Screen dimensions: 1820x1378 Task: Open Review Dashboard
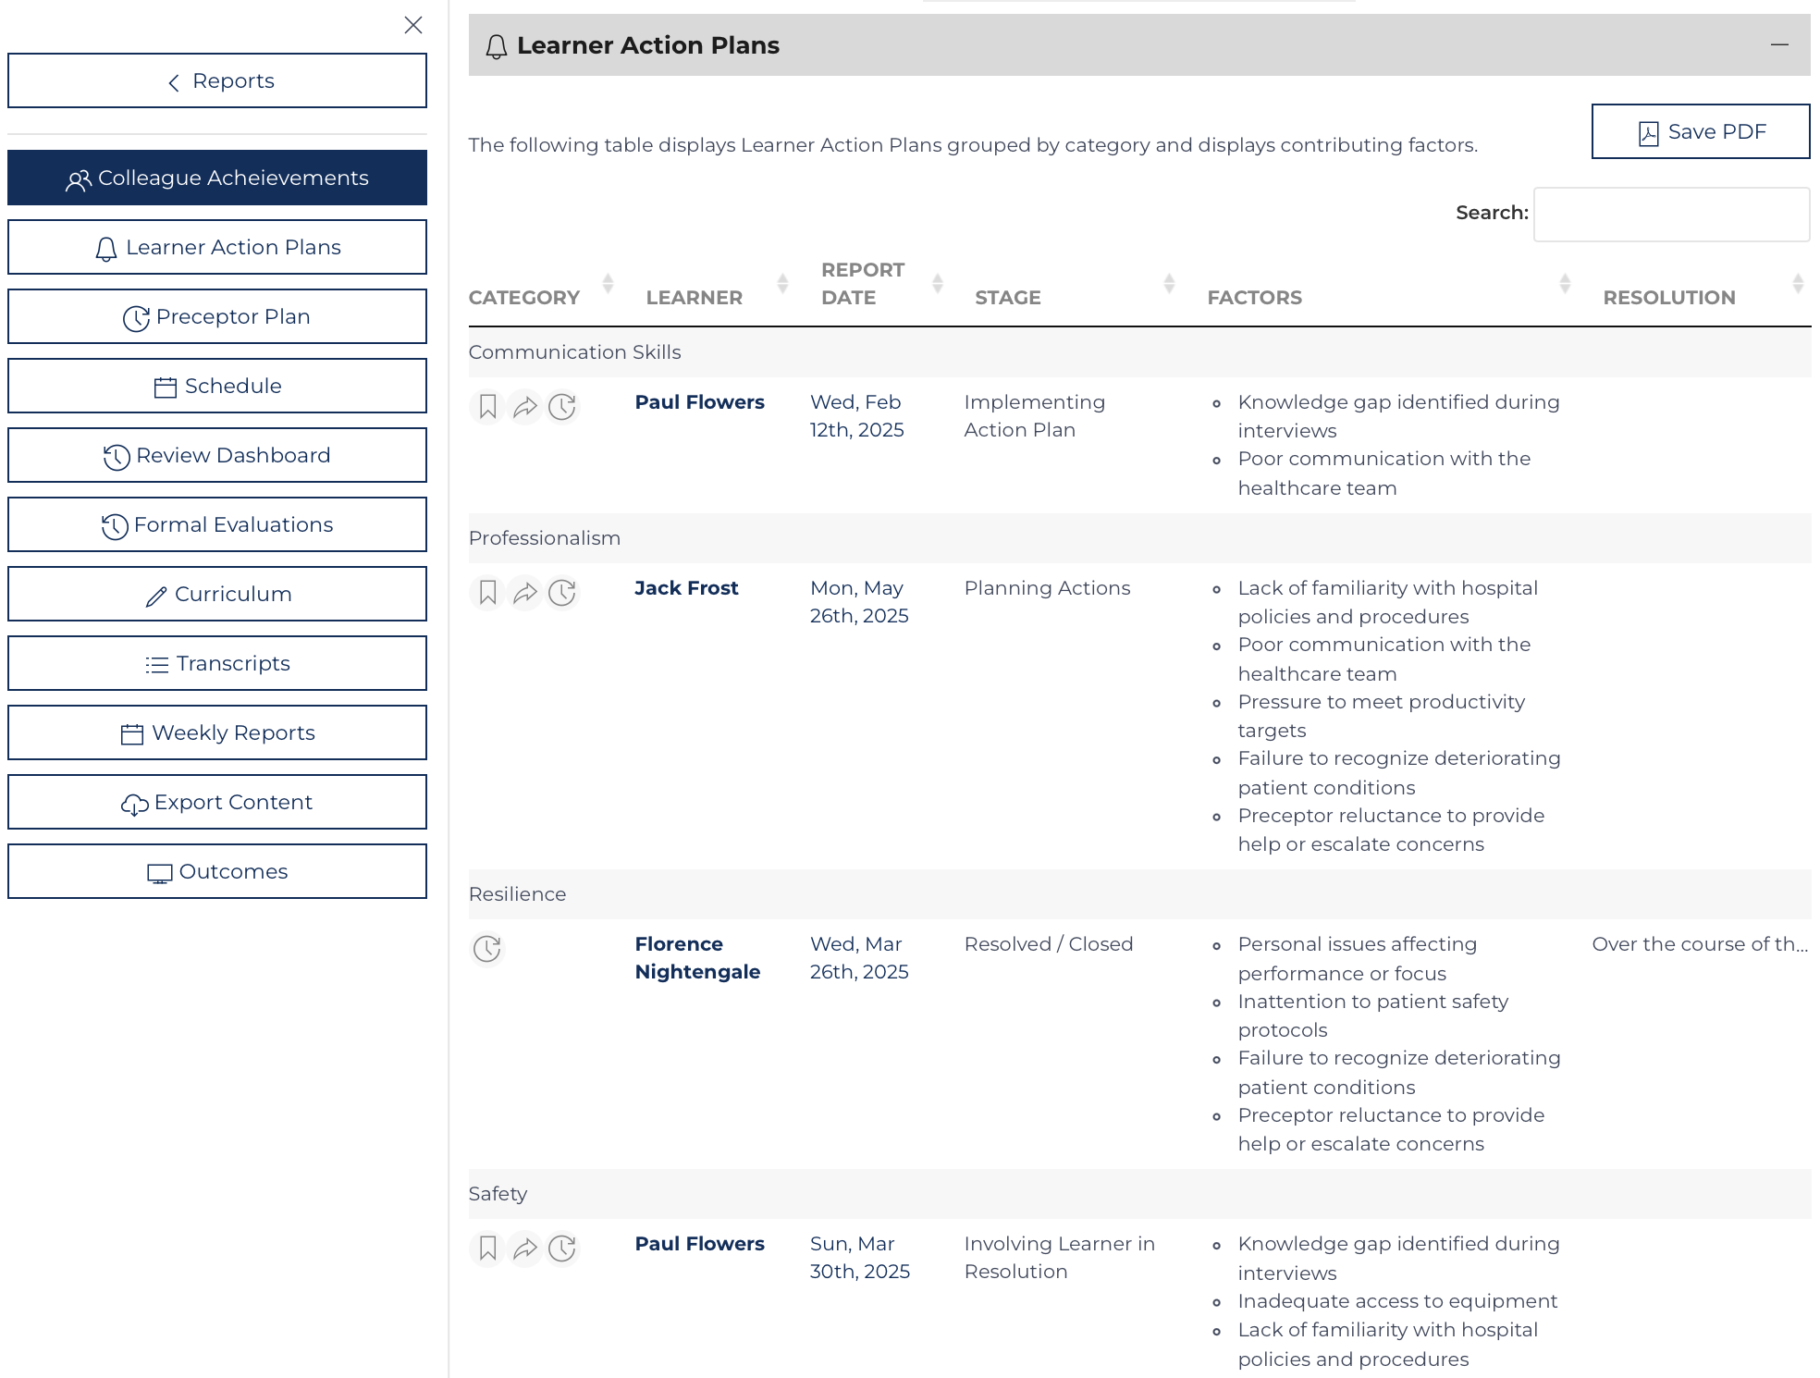point(217,455)
